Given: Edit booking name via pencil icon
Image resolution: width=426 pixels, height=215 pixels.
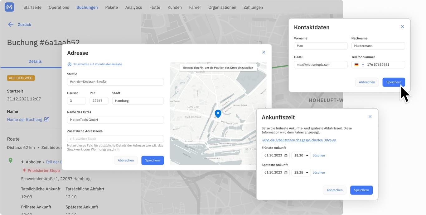Looking at the screenshot, I should pos(46,119).
